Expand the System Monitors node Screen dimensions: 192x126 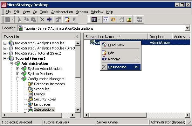17,74
